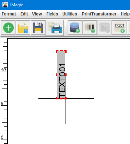Create a new format with green plus icon
This screenshot has width=130, height=144.
(x=8, y=28)
